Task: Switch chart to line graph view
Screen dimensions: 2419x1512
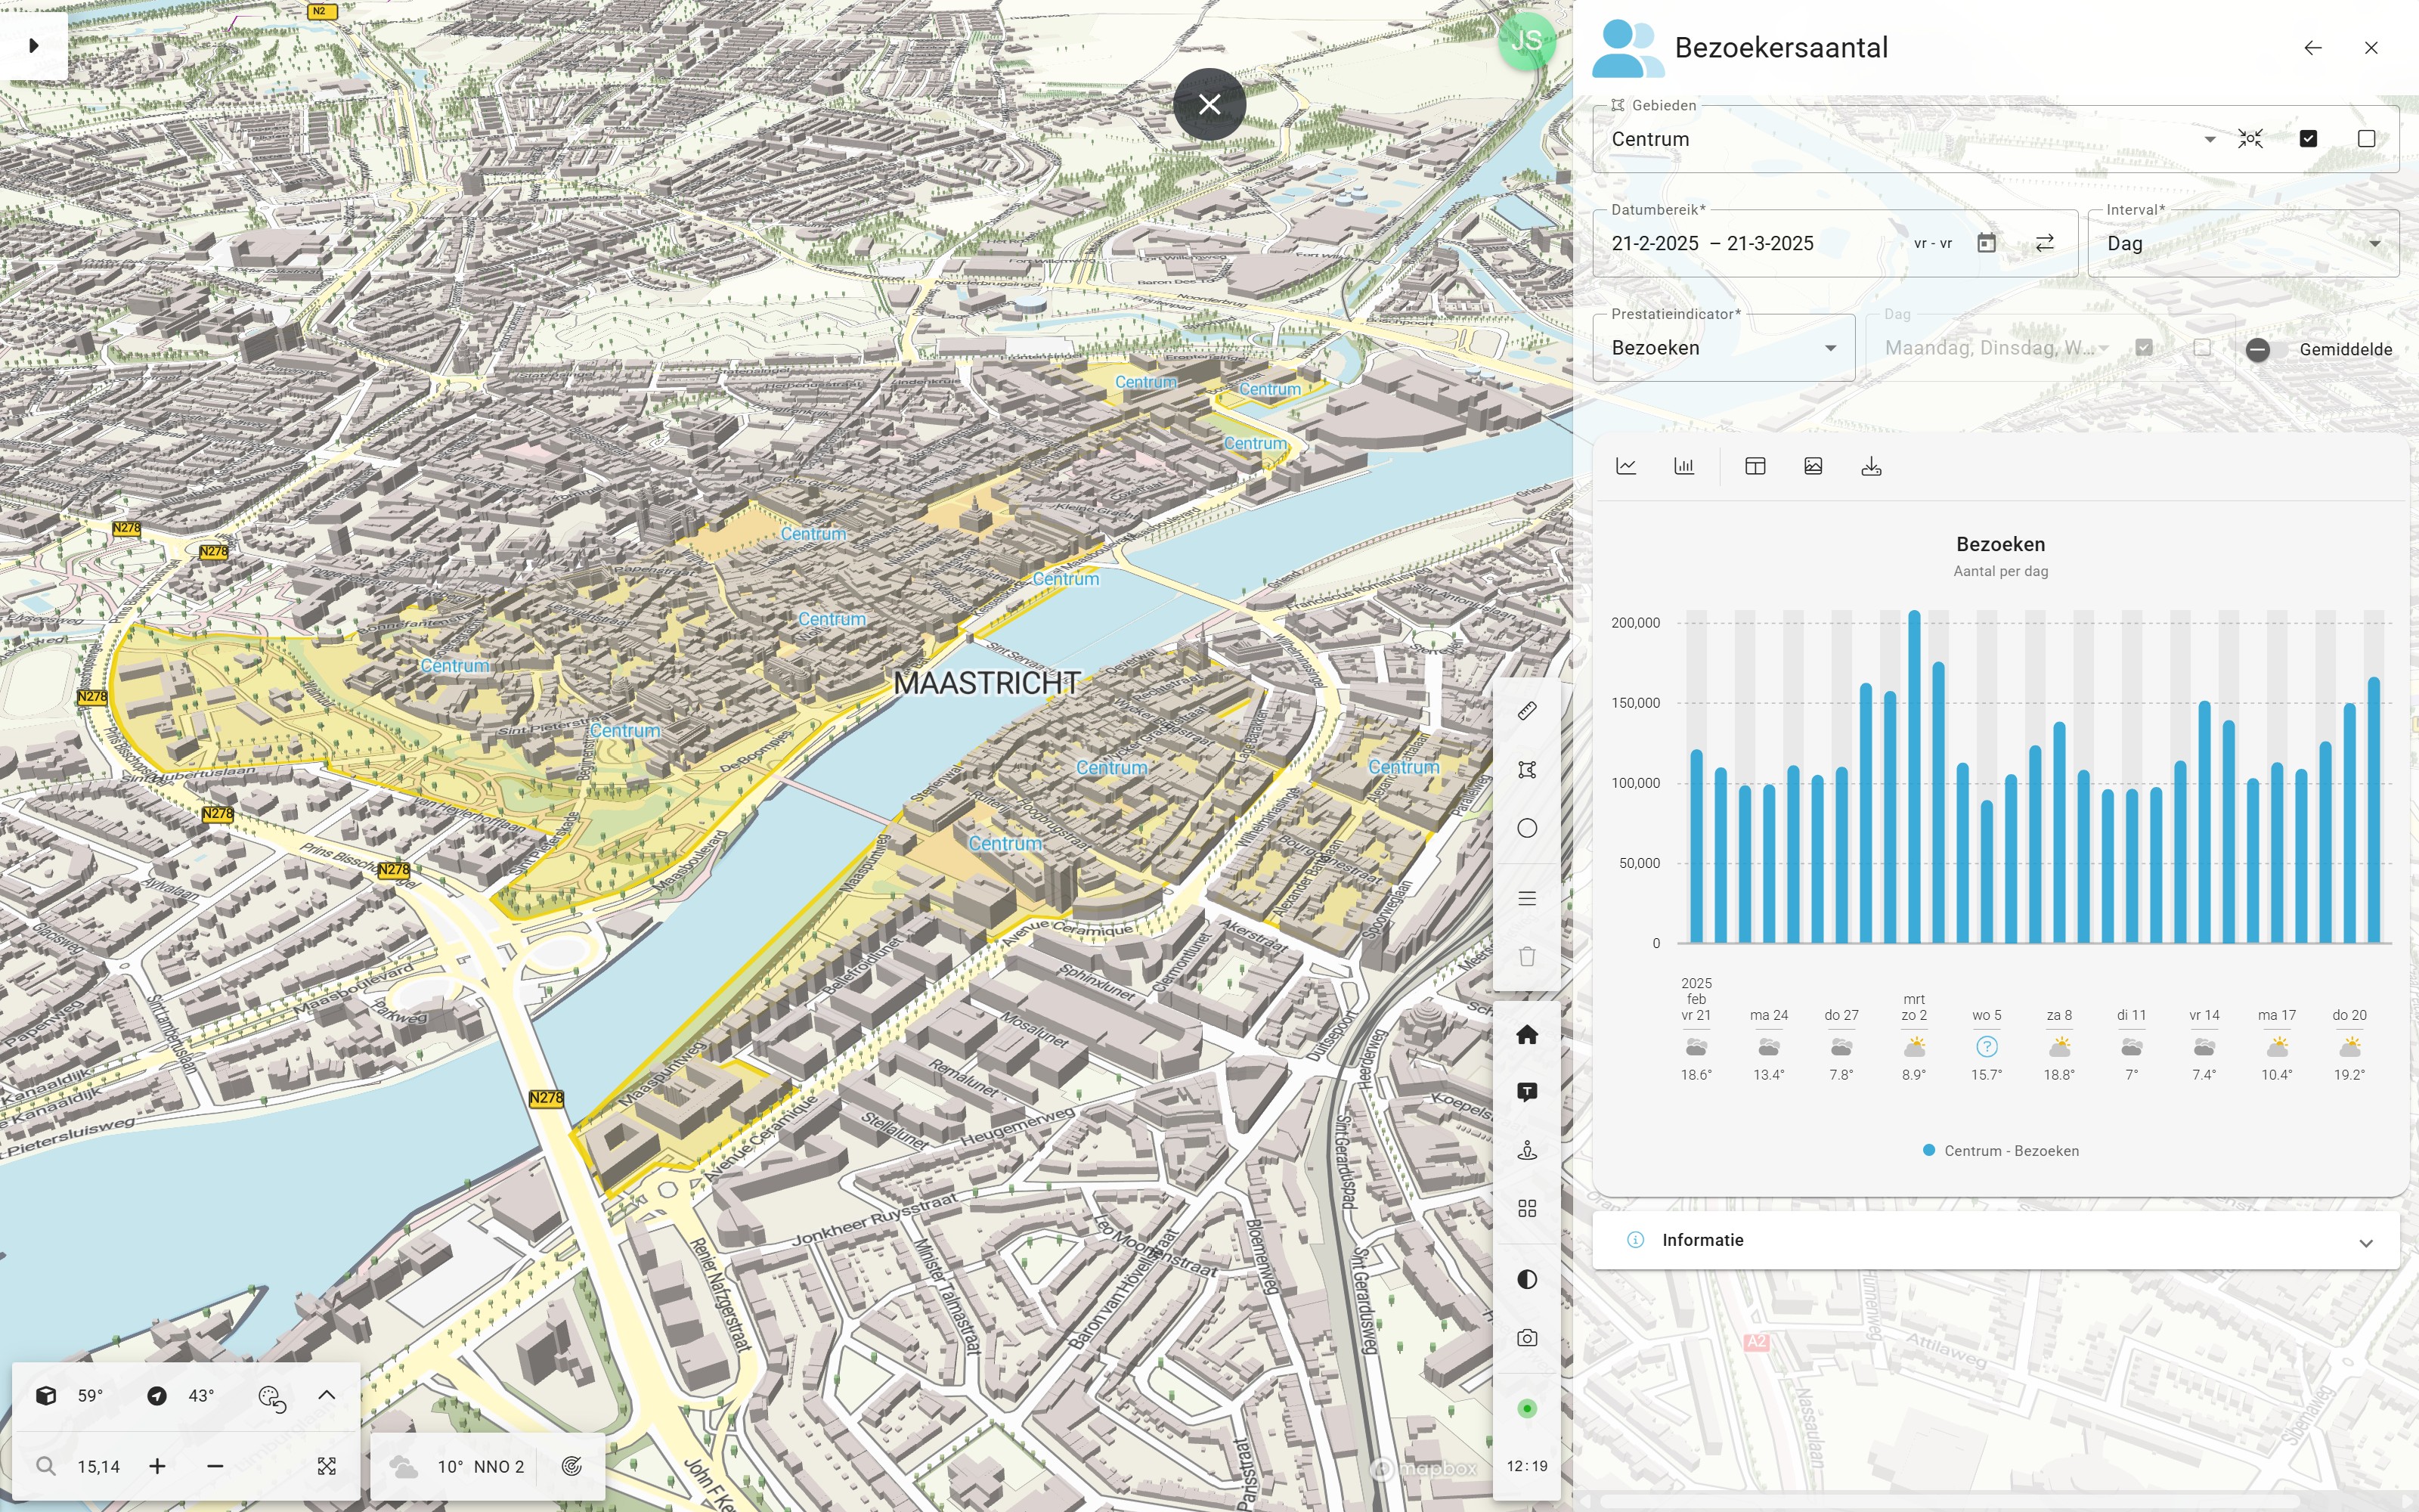Action: click(1626, 466)
